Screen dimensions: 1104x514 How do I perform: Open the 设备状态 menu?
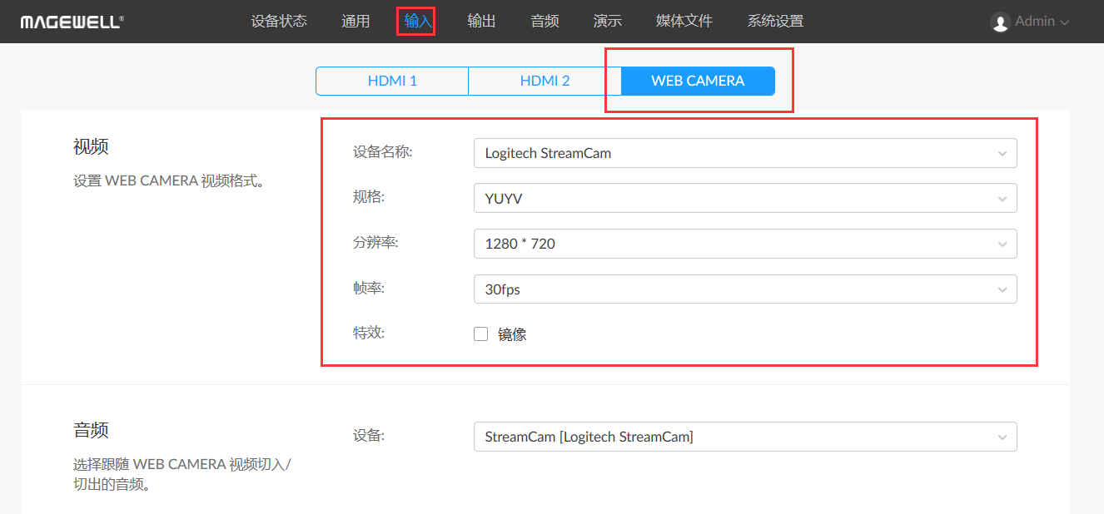pyautogui.click(x=279, y=22)
